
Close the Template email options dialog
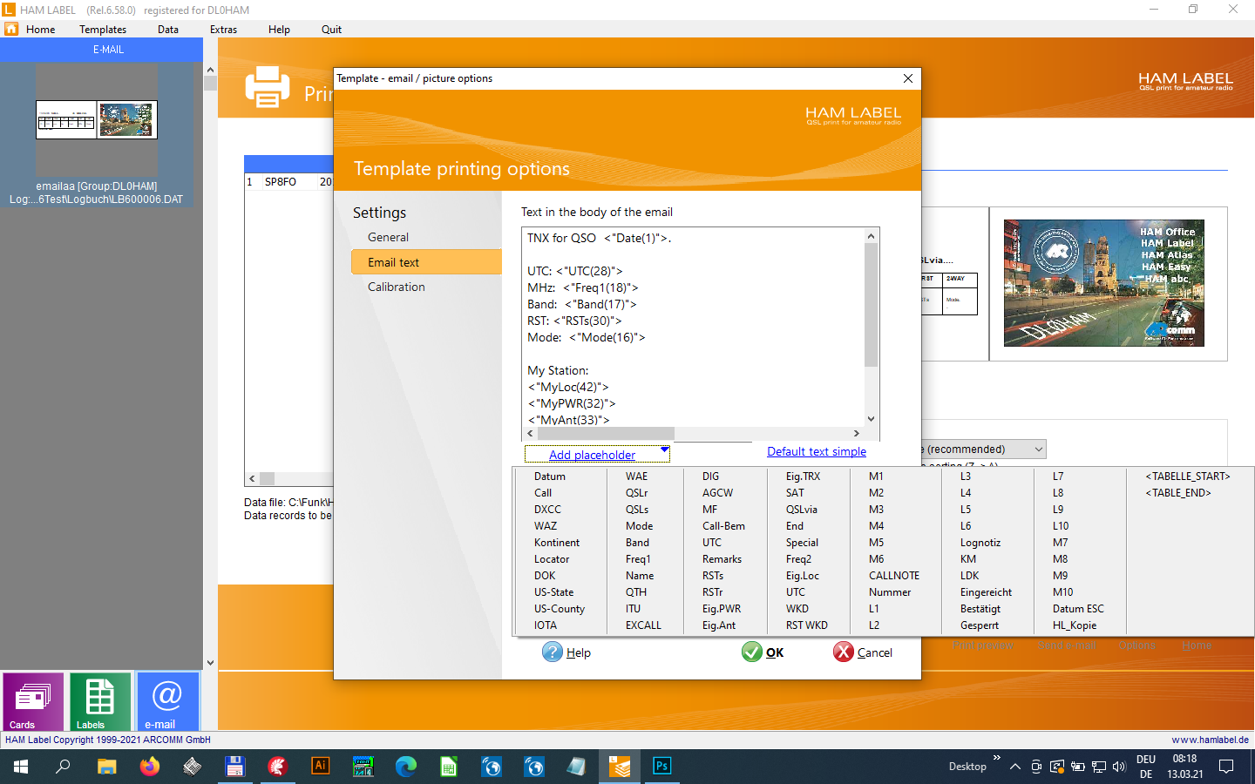click(908, 78)
